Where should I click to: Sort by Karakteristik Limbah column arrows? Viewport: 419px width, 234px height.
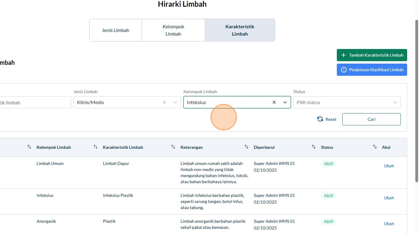173,147
